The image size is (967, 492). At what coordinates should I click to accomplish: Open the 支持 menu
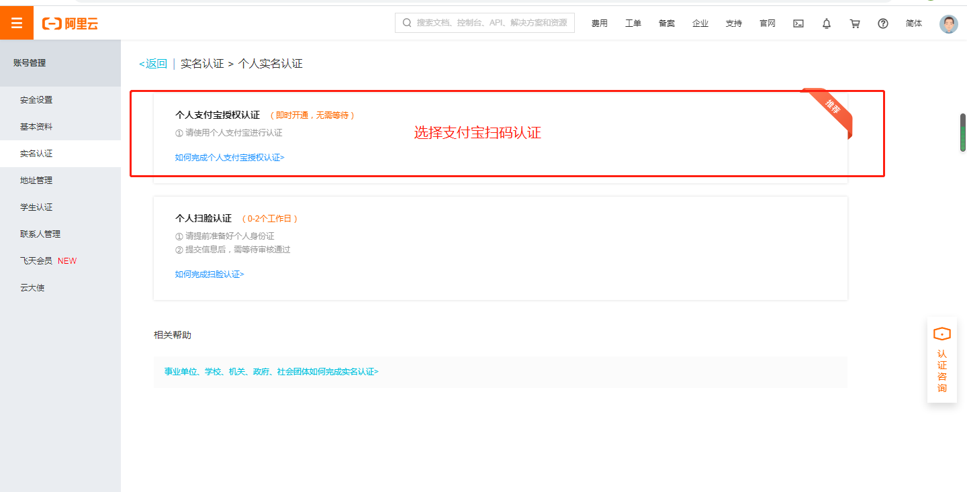pos(734,23)
